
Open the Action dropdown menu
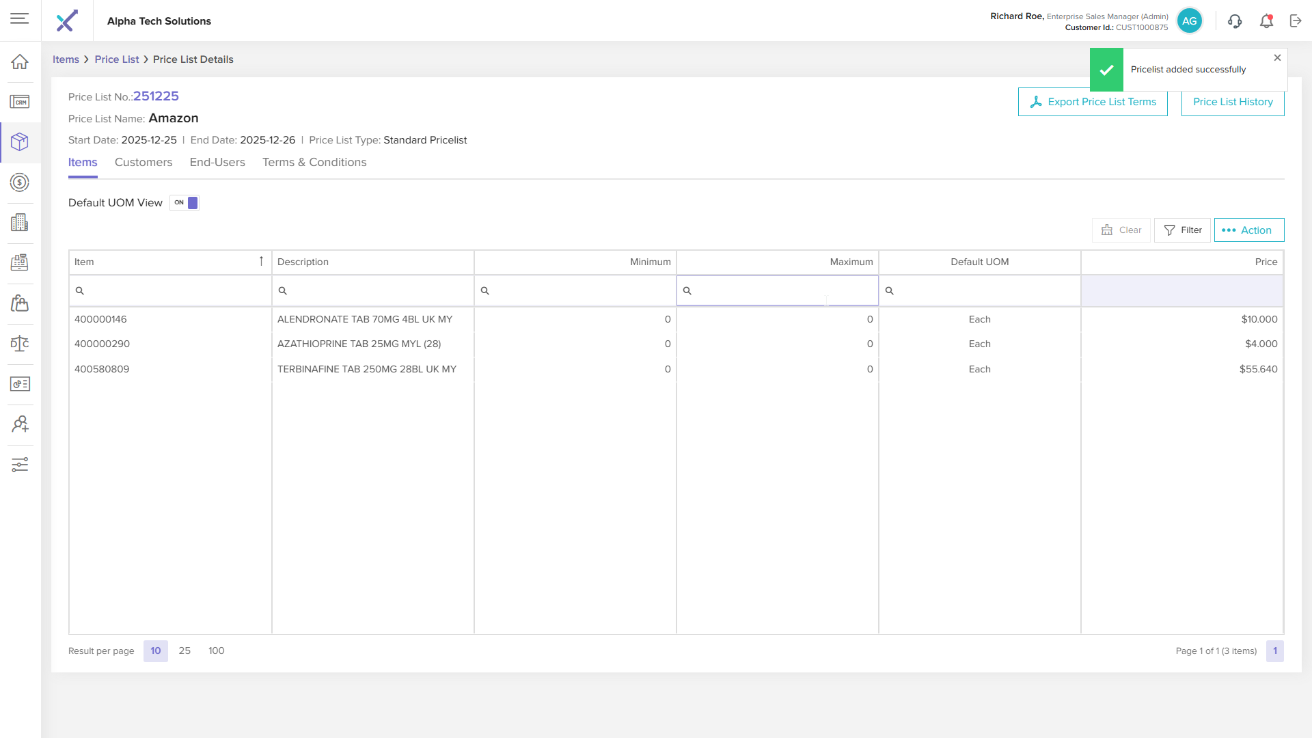(x=1248, y=230)
